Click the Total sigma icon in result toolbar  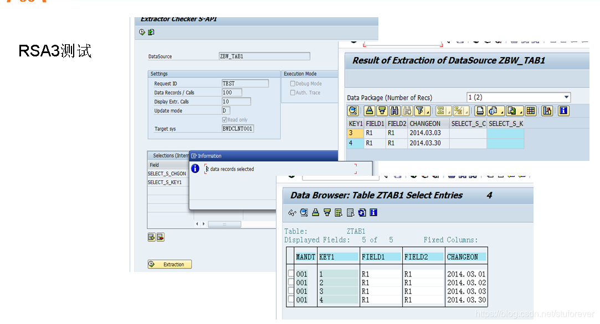coord(441,111)
